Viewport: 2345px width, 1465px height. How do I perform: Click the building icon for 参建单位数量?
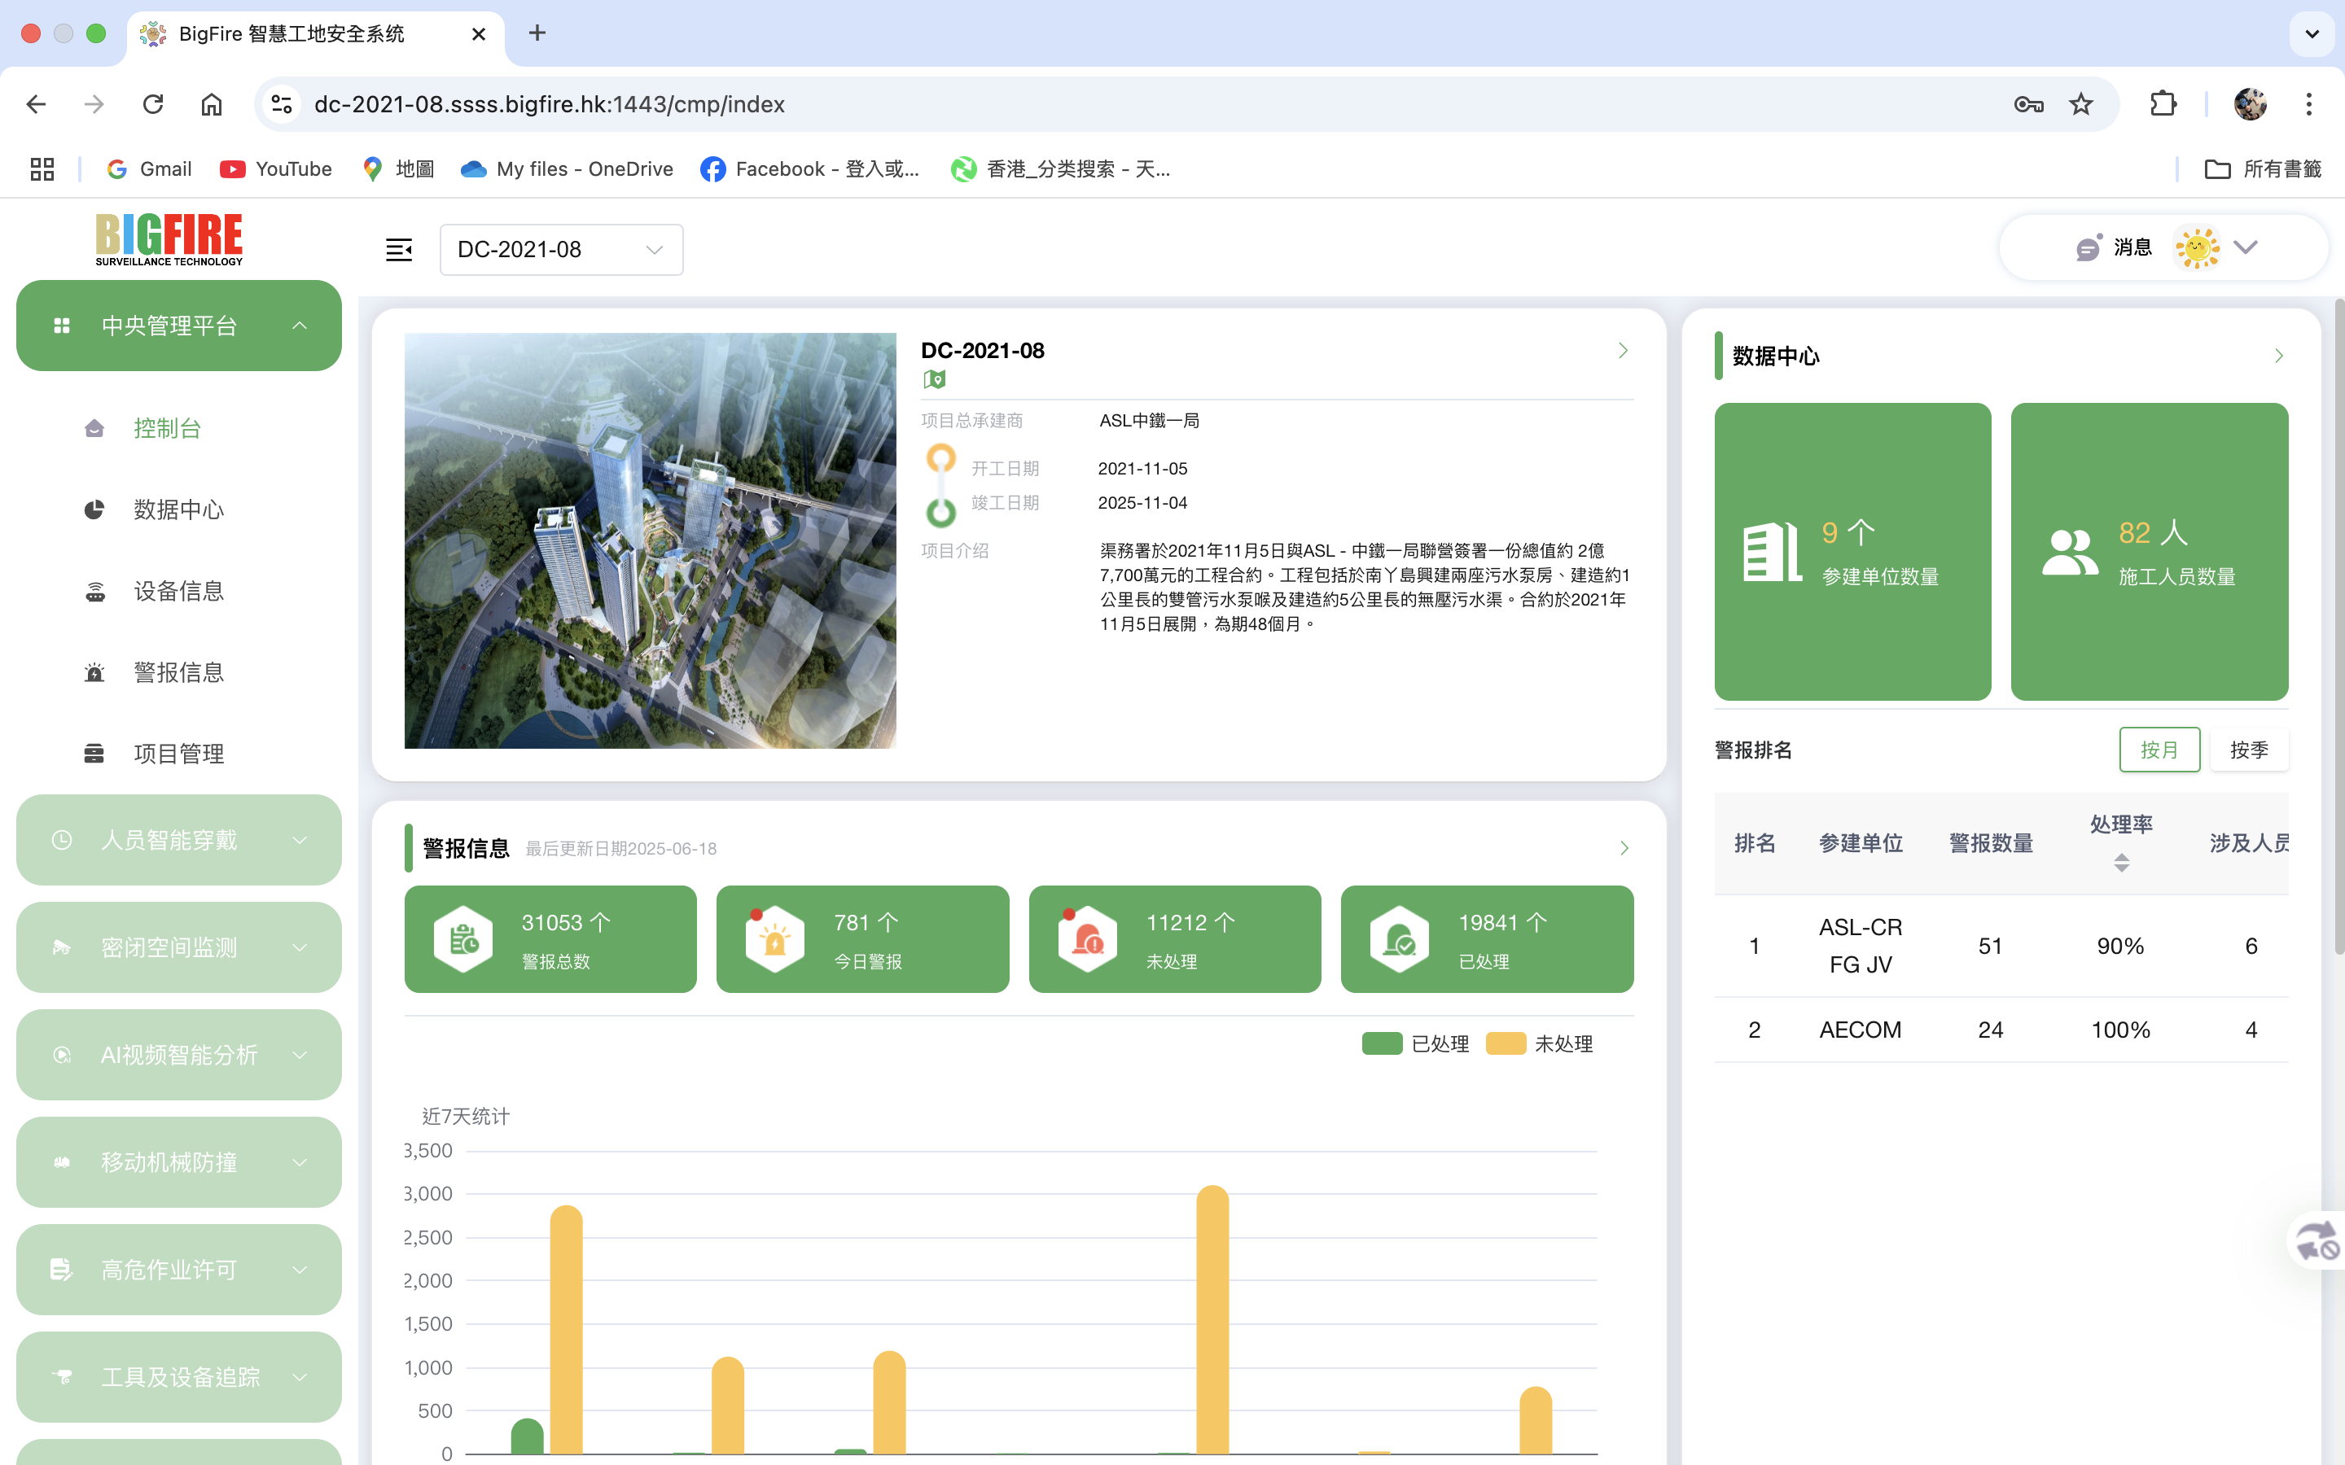point(1773,553)
